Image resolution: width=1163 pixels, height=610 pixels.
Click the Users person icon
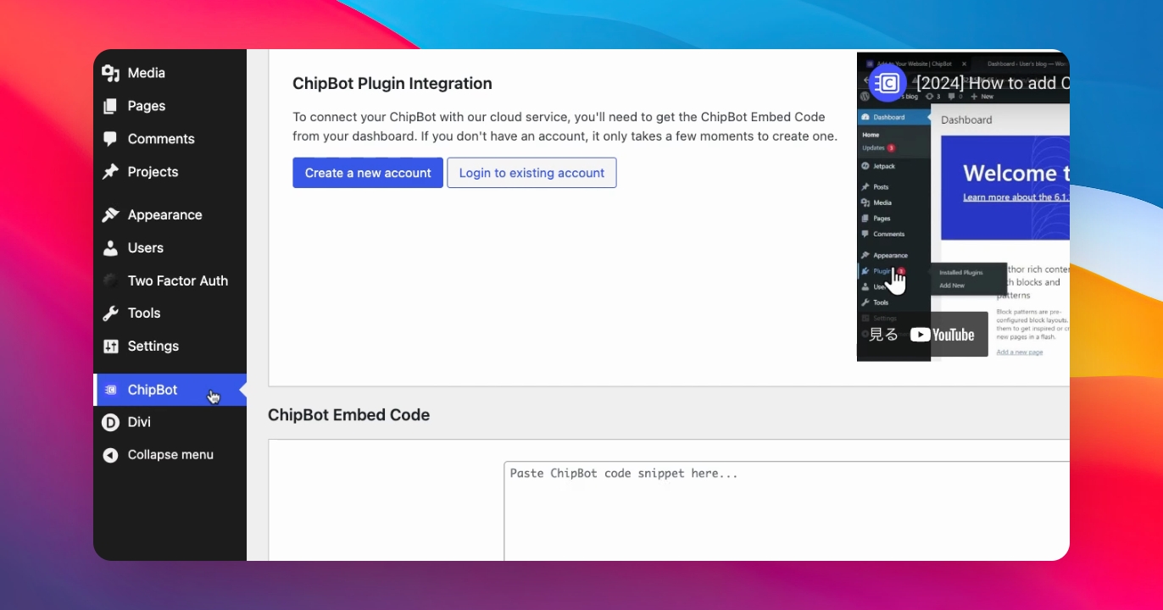(x=110, y=248)
